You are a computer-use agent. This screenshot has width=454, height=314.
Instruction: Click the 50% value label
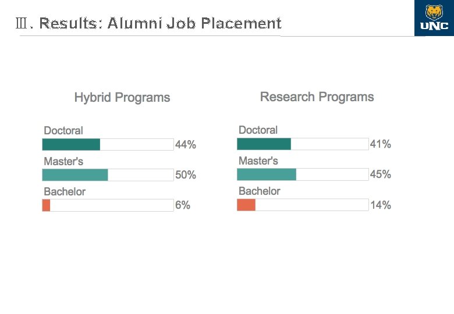pos(186,175)
